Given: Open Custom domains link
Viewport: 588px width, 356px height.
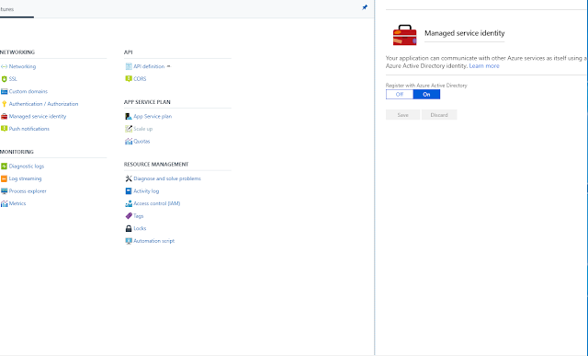Looking at the screenshot, I should tap(28, 91).
